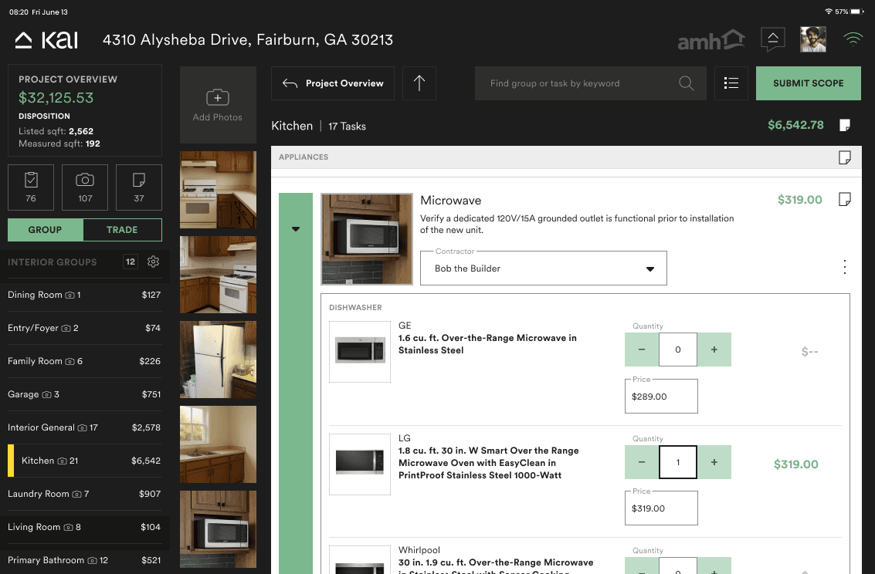Open the microwave cabinet photo in sidebar strip

219,528
